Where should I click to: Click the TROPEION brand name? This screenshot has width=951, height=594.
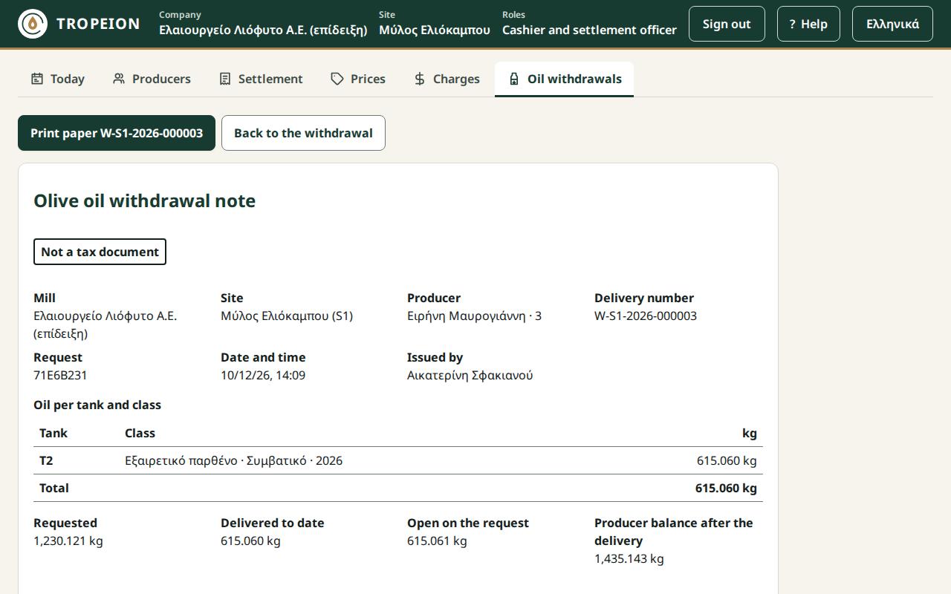click(98, 24)
